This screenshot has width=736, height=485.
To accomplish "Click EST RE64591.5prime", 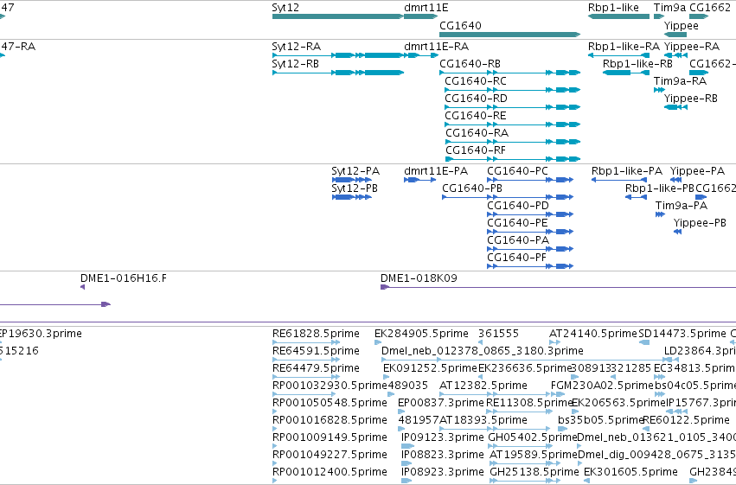I will 306,360.
